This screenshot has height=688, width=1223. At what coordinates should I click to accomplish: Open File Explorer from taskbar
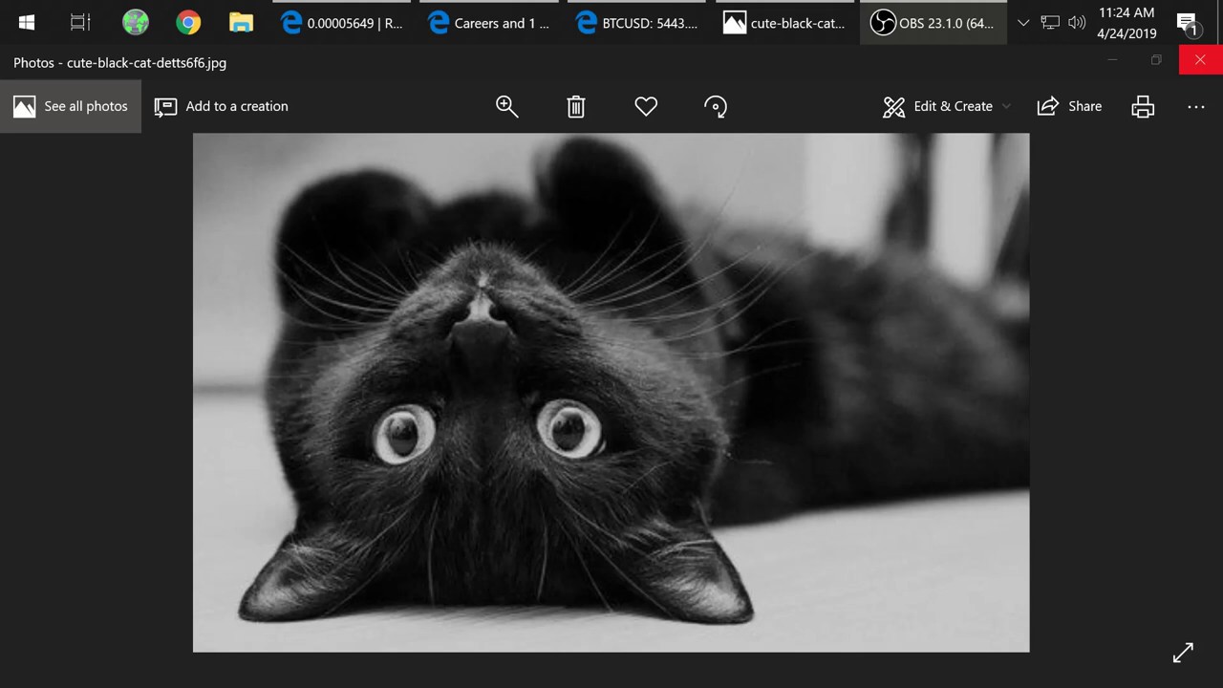click(241, 23)
